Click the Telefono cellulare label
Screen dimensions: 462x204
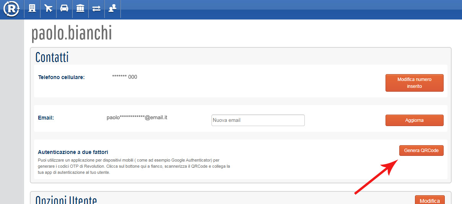[x=61, y=77]
